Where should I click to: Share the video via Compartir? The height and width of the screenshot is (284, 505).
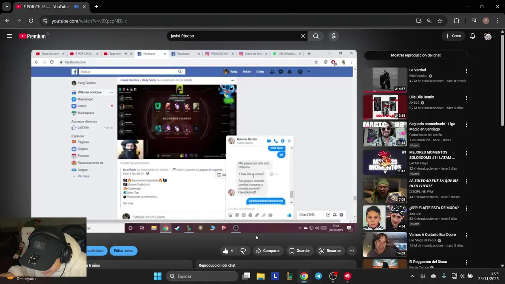point(267,251)
